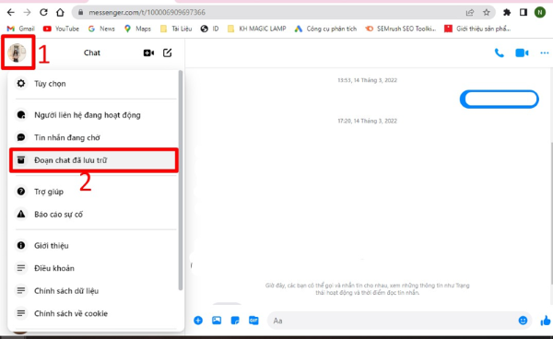Reload the page
553x339 pixels.
click(43, 12)
